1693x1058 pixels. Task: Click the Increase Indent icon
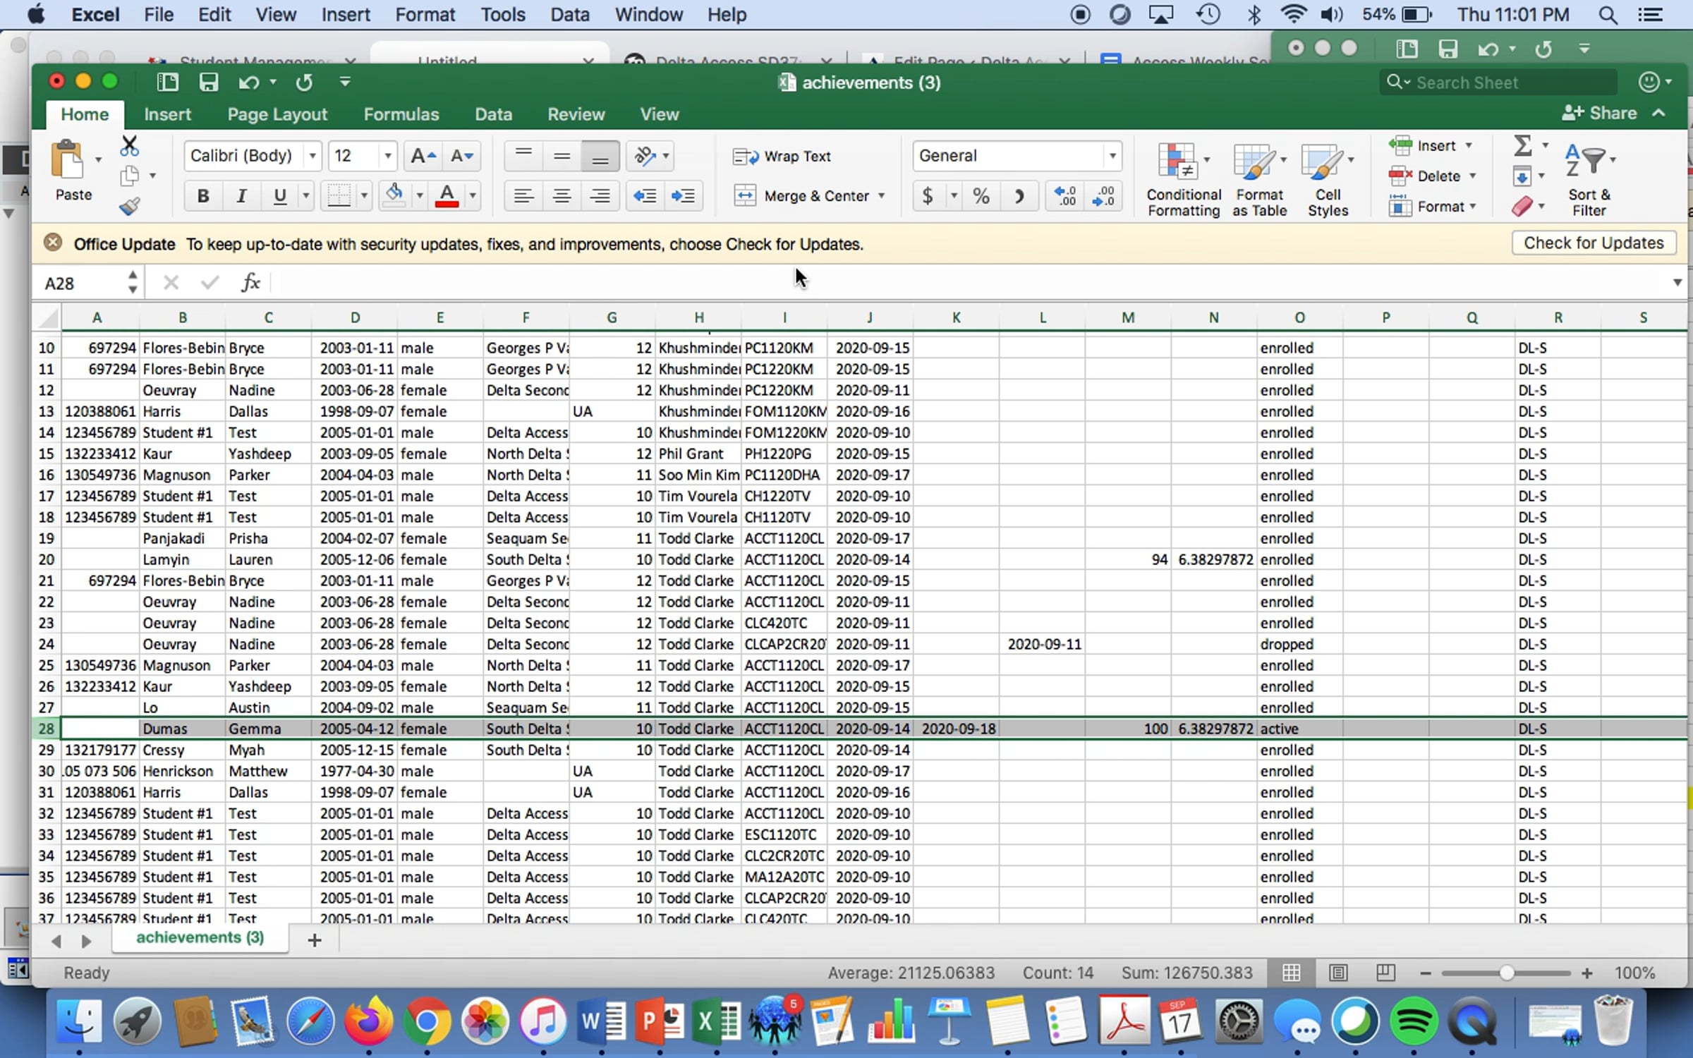click(x=683, y=196)
